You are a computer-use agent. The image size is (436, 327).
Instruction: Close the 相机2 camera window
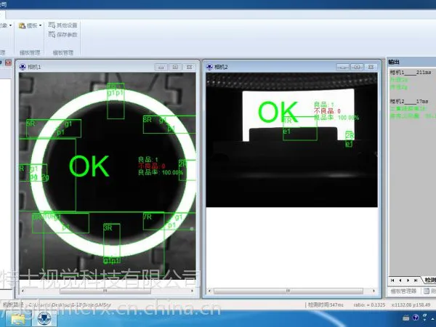pyautogui.click(x=371, y=67)
